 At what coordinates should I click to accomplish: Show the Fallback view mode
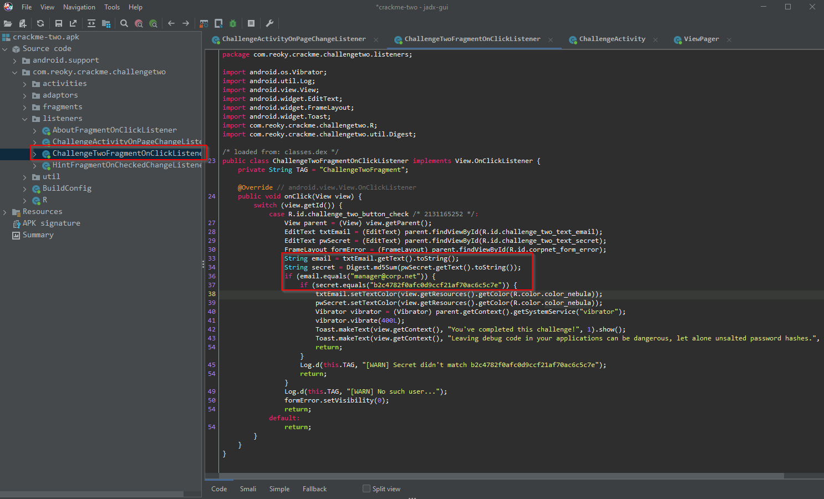[314, 489]
